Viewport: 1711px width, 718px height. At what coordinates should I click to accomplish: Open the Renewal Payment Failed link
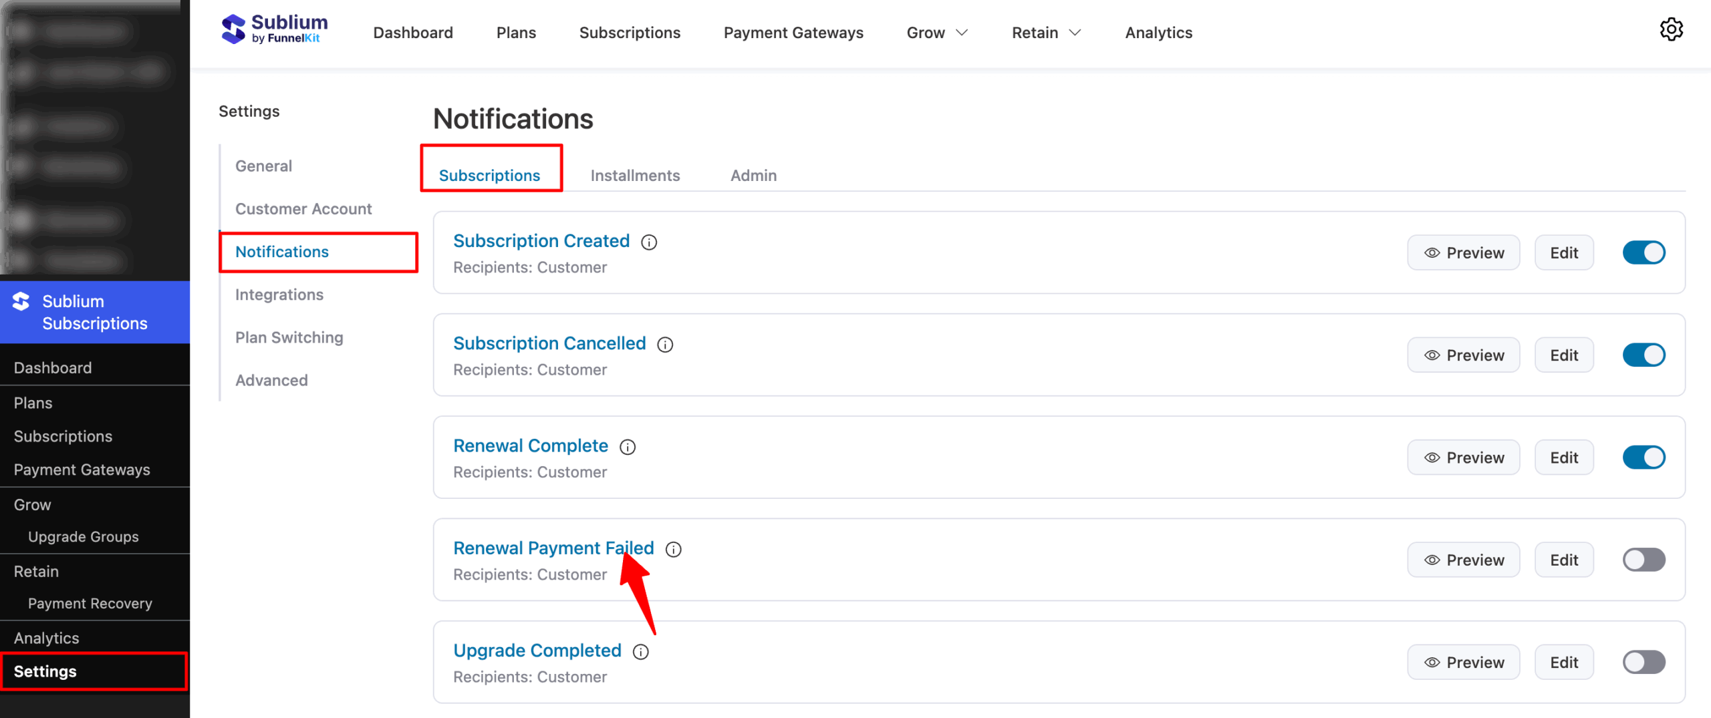tap(553, 548)
